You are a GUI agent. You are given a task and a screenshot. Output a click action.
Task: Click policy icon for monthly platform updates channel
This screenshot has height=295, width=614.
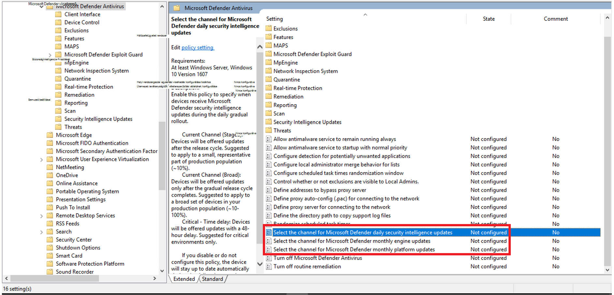click(269, 249)
